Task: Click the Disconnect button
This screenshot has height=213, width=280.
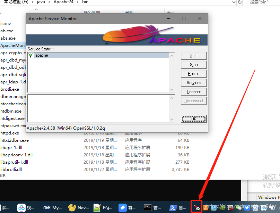Action: (x=194, y=101)
